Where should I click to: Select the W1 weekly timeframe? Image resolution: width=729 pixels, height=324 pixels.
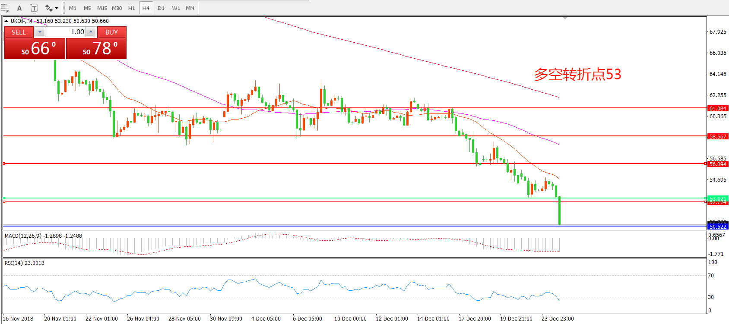coord(176,8)
